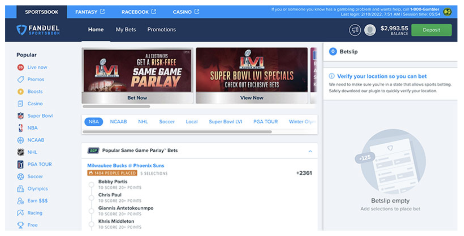This screenshot has height=236, width=464.
Task: Switch to the PGA TOUR sport tab
Action: point(265,122)
